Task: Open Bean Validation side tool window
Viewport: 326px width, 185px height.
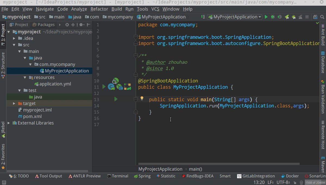Action: pyautogui.click(x=323, y=97)
